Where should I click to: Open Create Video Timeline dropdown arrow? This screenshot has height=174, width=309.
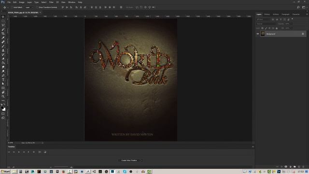pyautogui.click(x=141, y=160)
